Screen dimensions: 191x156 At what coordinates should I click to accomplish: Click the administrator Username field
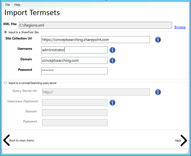[74, 50]
